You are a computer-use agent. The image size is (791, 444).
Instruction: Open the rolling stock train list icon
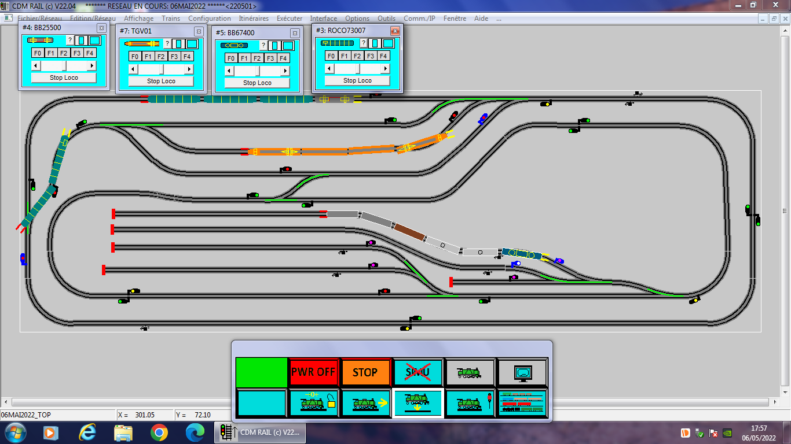[x=522, y=403]
